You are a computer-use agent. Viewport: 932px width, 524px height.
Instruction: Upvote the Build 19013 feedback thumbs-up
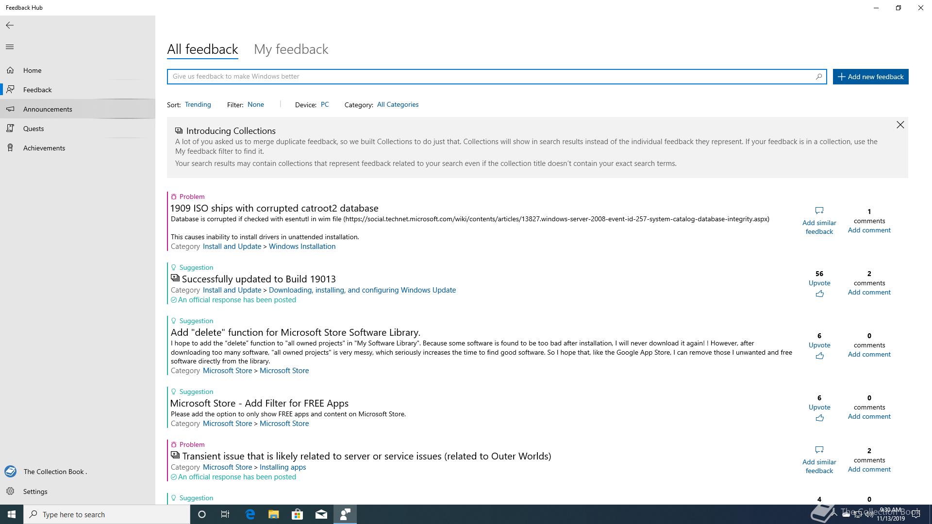tap(819, 294)
